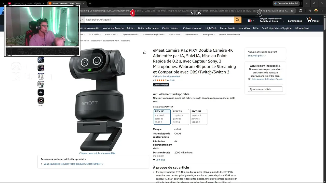Viewport: 326px width, 183px height.
Task: Open the shopping cart (Panier)
Action: (x=313, y=20)
